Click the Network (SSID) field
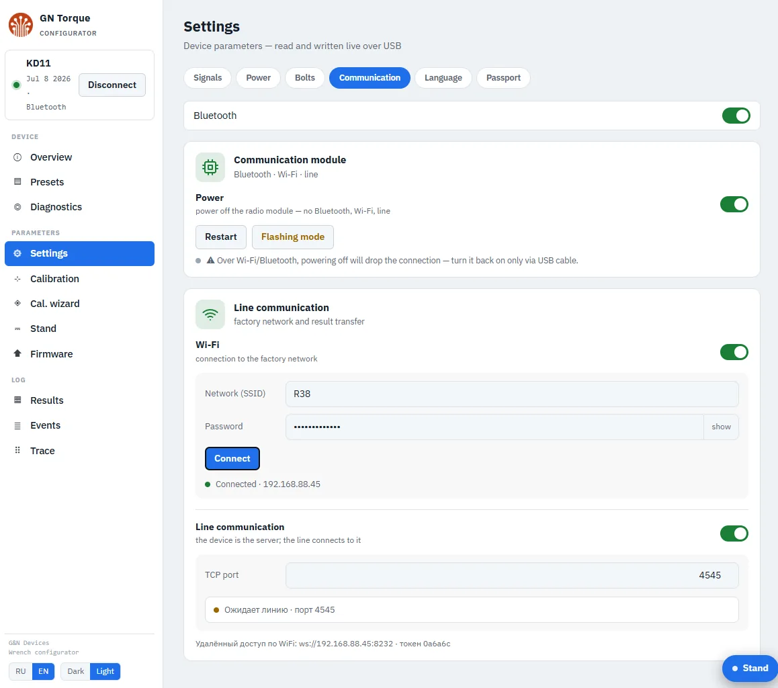This screenshot has width=778, height=688. [512, 394]
